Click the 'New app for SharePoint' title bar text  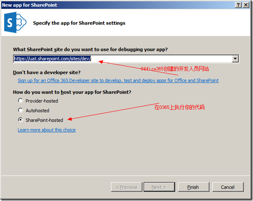pos(29,5)
